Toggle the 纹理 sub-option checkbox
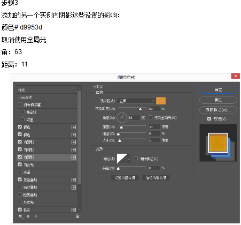The image size is (241, 225). click(x=22, y=119)
